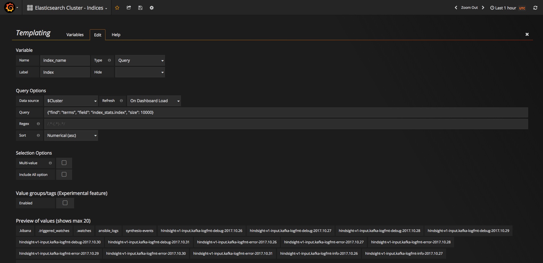Click preview value logfmt-debug-2017.10.31
The height and width of the screenshot is (263, 543).
[x=149, y=242]
